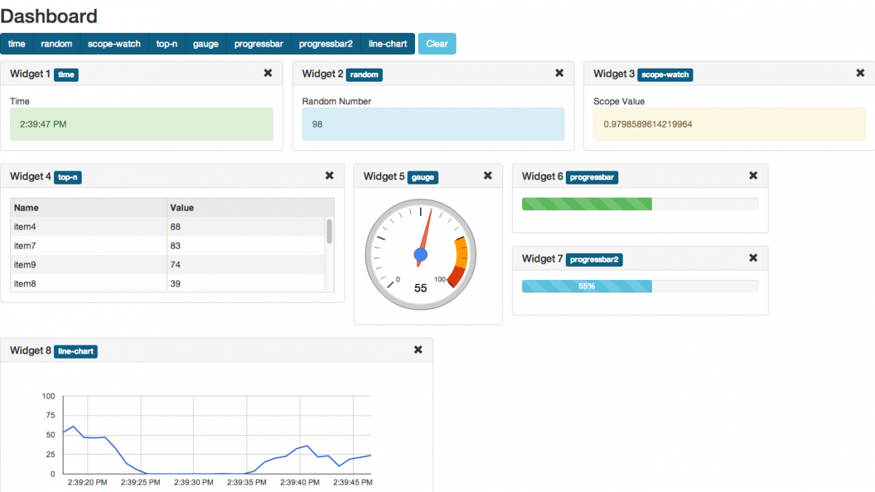Viewport: 875px width, 492px height.
Task: Select the scope-watch toolbar button
Action: (x=114, y=44)
